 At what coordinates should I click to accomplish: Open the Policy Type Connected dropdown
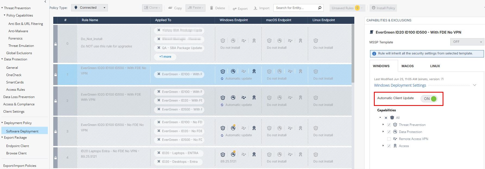click(x=89, y=8)
